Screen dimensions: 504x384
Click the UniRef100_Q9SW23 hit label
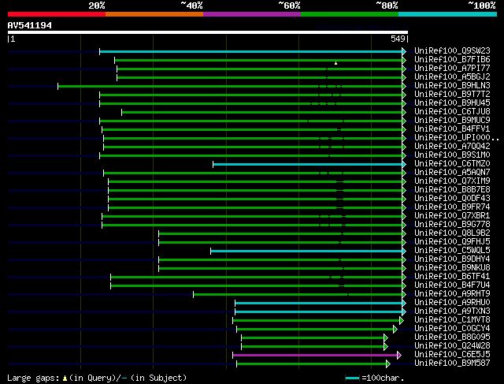coord(452,50)
